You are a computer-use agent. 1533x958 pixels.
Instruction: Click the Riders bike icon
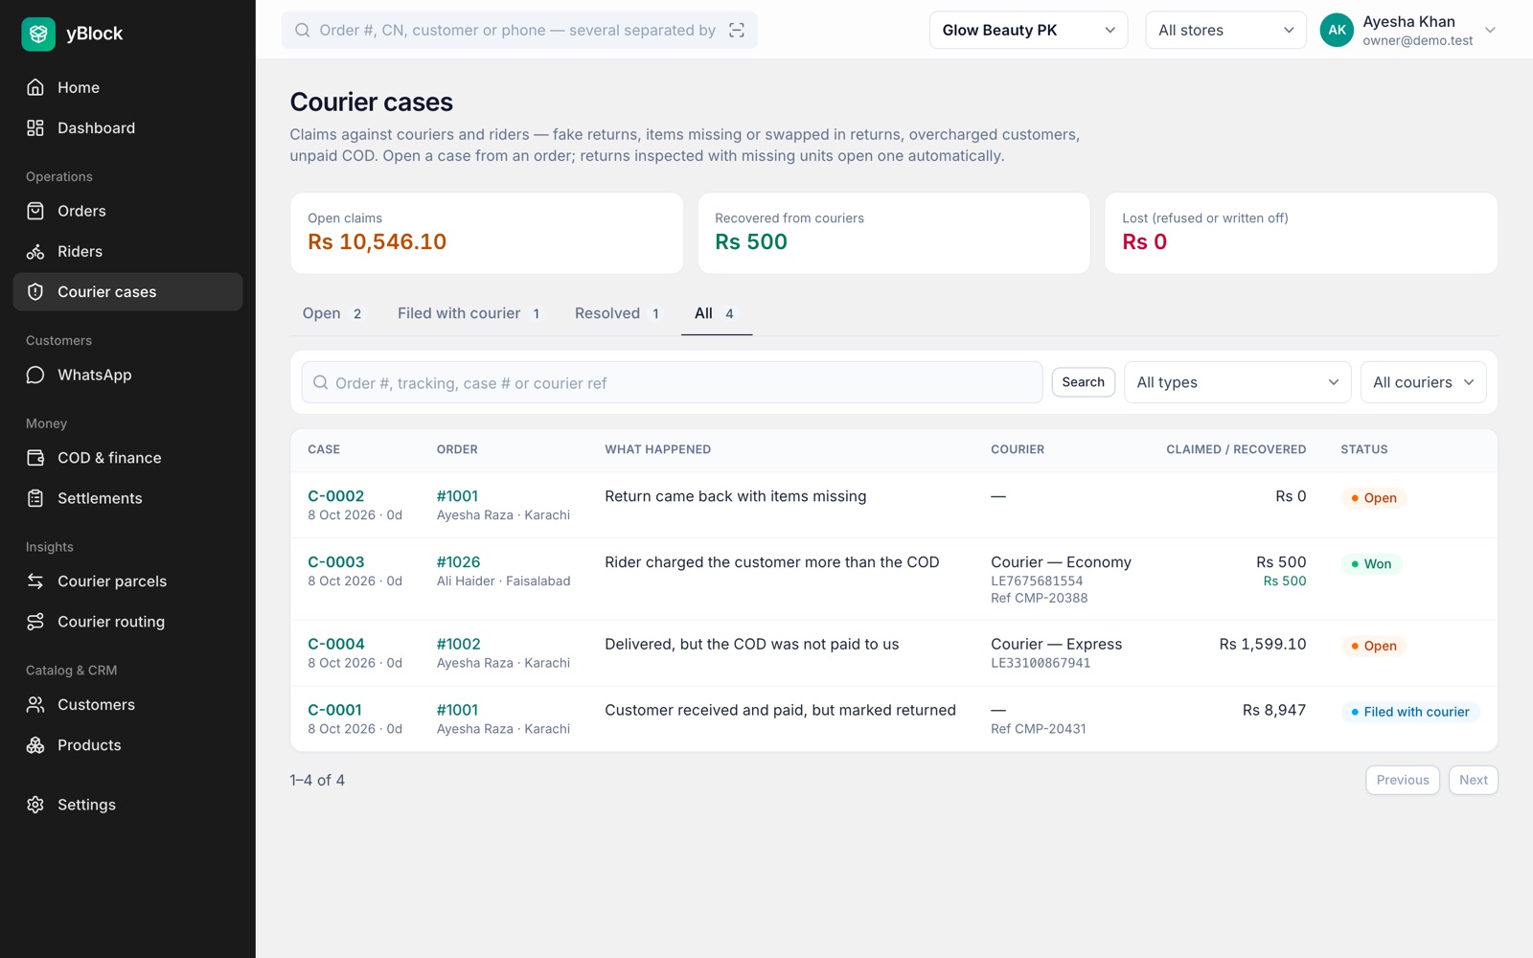35,251
